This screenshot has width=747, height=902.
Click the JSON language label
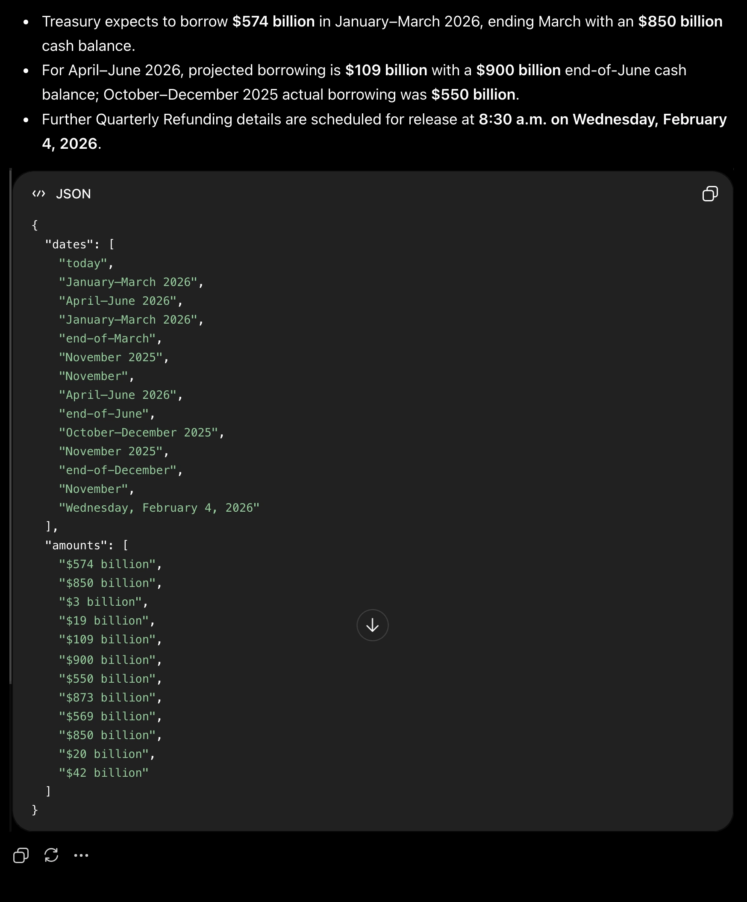tap(74, 194)
